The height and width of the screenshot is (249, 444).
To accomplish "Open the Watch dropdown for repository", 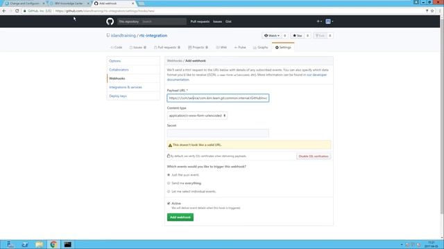I will (272, 35).
